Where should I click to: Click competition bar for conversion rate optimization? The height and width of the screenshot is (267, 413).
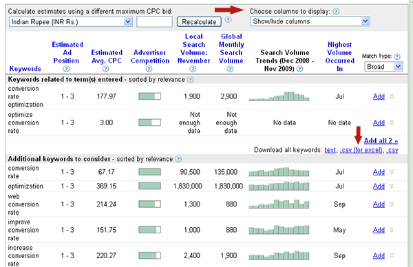[149, 96]
